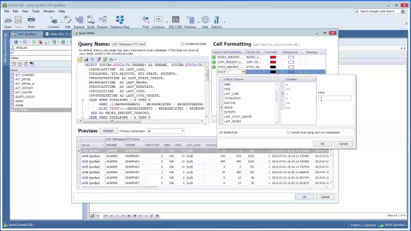Open the Edit menu

pyautogui.click(x=15, y=12)
